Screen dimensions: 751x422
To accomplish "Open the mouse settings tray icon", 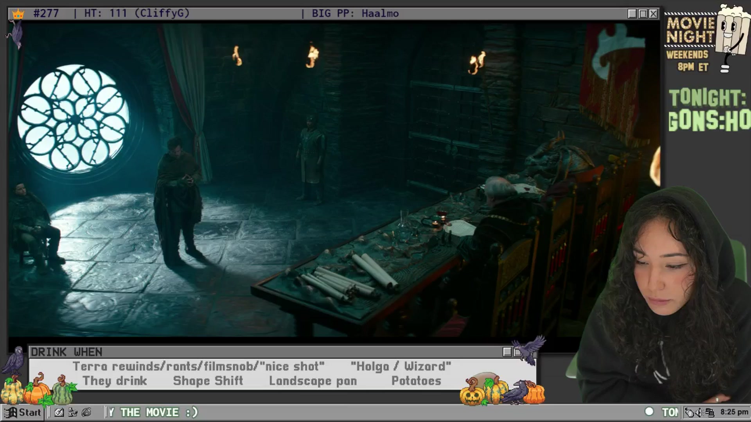I will point(689,412).
